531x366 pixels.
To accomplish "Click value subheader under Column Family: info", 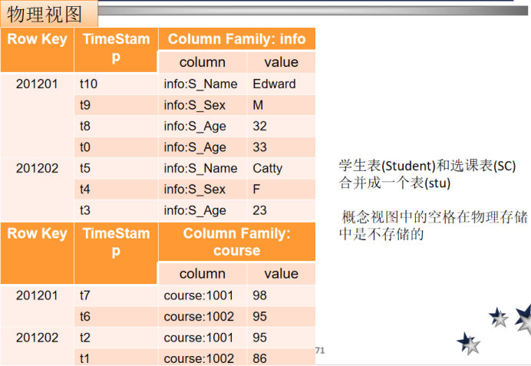I will tap(281, 62).
